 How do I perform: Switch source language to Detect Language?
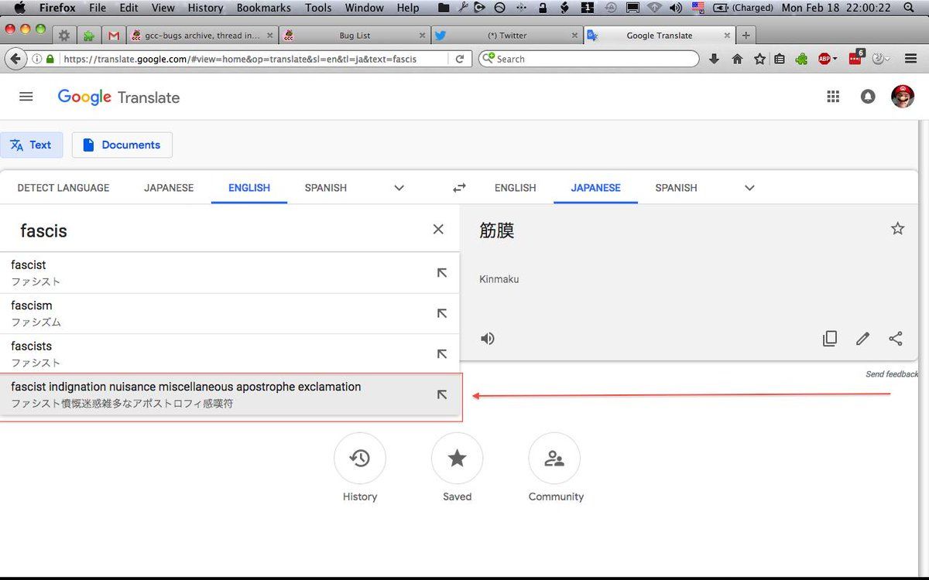pos(63,188)
